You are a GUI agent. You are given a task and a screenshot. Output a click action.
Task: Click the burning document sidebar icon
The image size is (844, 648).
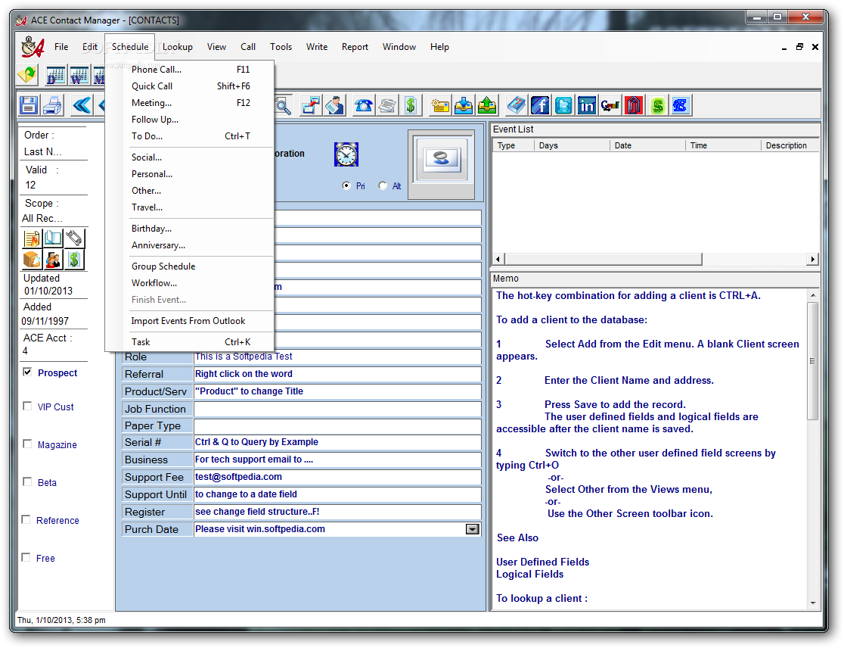click(32, 238)
